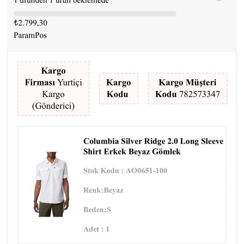Image resolution: width=244 pixels, height=244 pixels.
Task: Open the Columbia Silver Ridge product title
Action: tap(153, 141)
